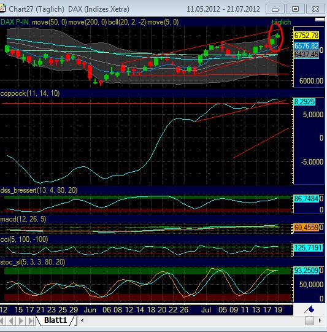Close the Chart27 window
Screen dimensions: 327x332
point(315,9)
